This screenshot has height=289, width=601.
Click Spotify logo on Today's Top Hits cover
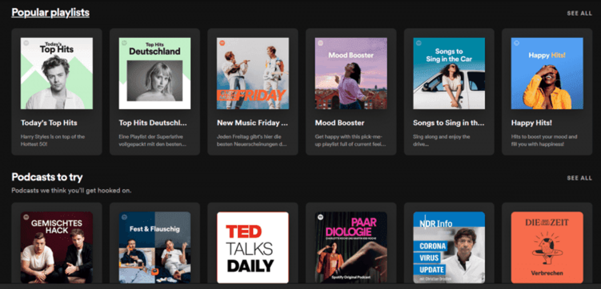coord(26,43)
